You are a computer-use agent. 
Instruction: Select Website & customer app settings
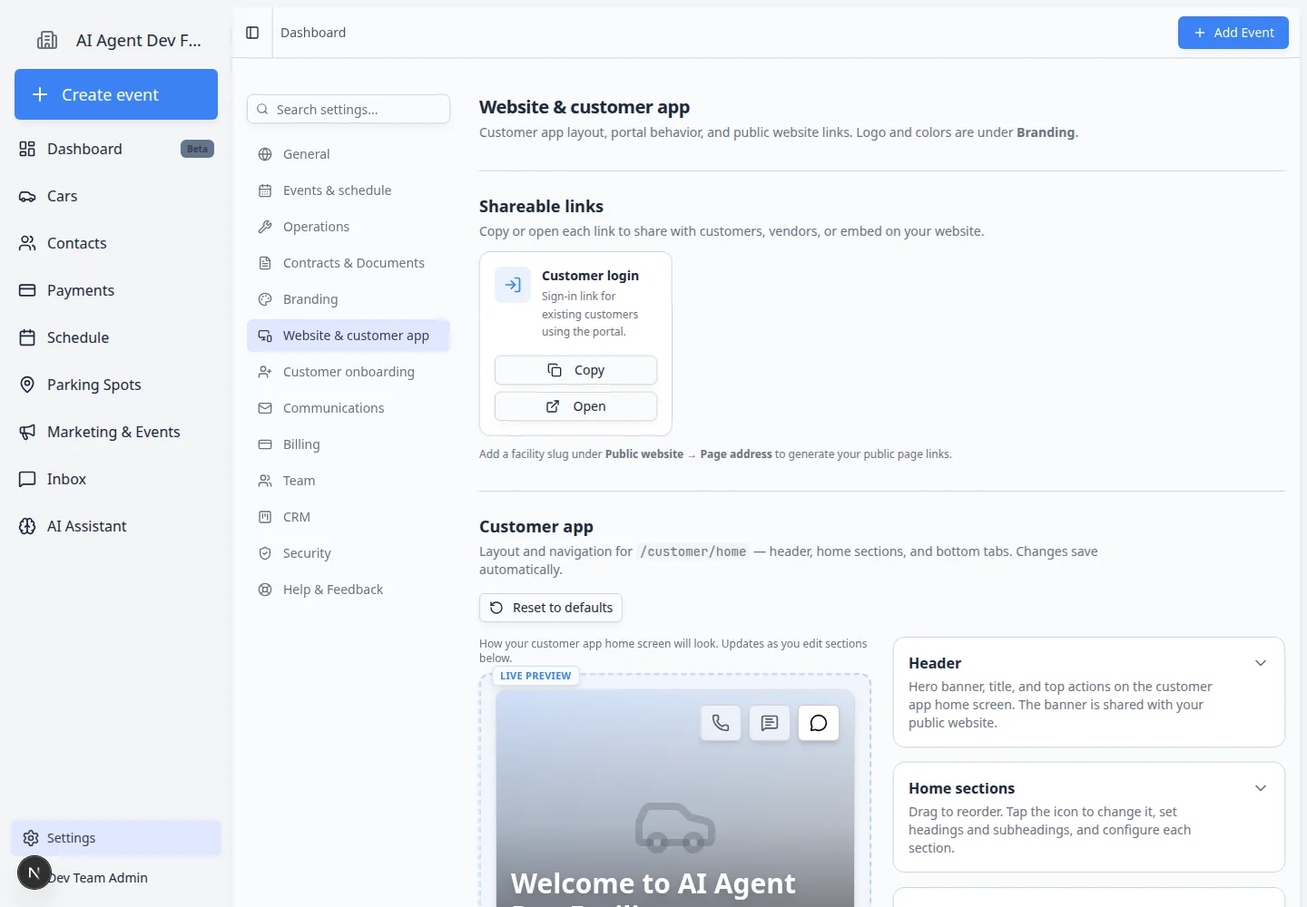(349, 336)
